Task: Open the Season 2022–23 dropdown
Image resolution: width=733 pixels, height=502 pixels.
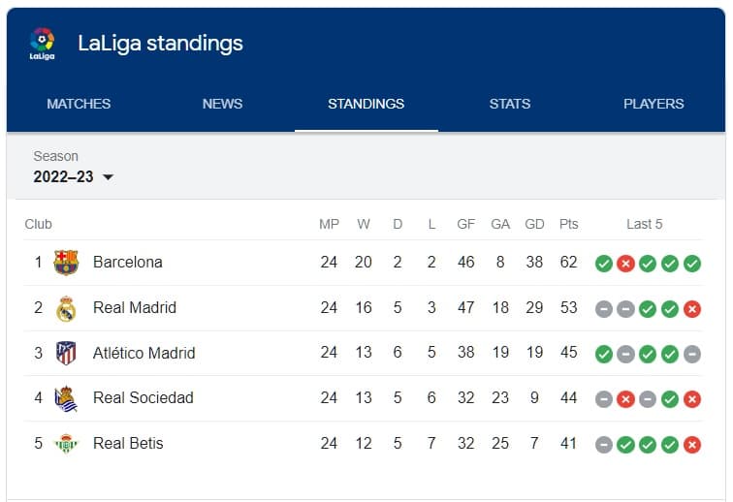Action: click(74, 176)
